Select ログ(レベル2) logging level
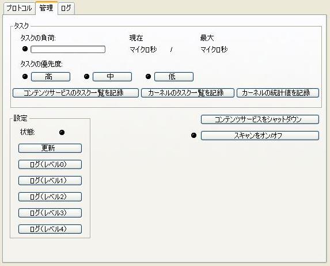 point(50,197)
